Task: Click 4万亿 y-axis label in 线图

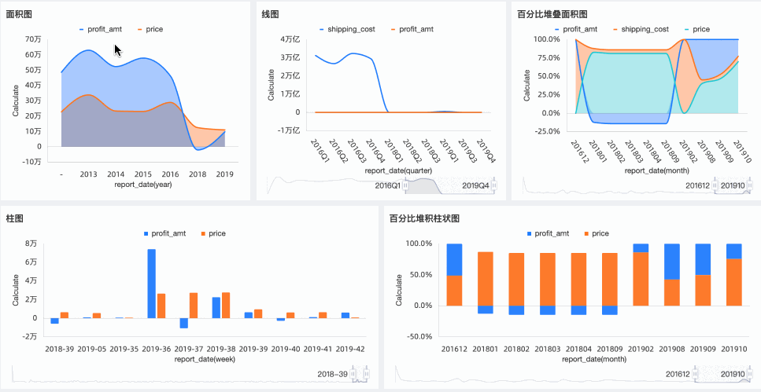Action: [x=290, y=39]
